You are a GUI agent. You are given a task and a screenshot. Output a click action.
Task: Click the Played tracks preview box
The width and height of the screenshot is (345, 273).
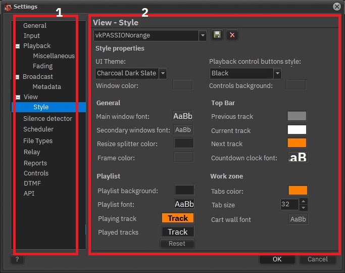178,232
